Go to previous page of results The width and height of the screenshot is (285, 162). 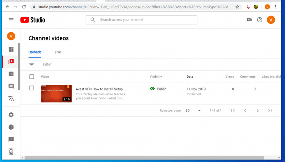pos(245,111)
